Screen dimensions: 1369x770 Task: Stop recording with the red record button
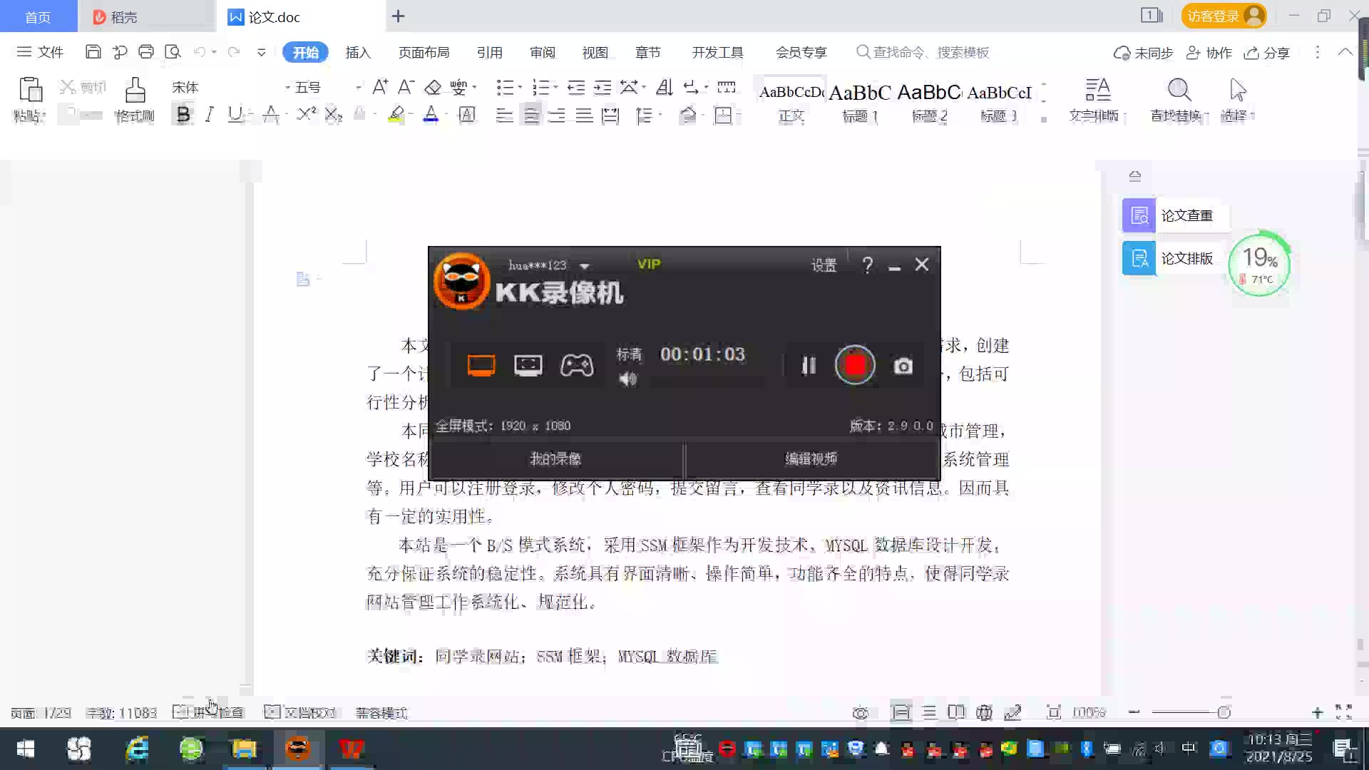pyautogui.click(x=854, y=366)
